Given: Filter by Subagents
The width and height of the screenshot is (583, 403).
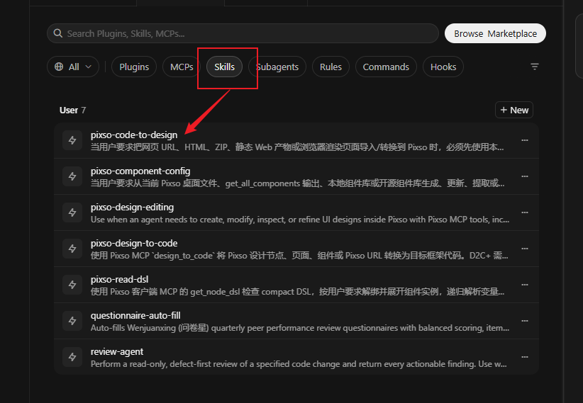Looking at the screenshot, I should (x=277, y=67).
